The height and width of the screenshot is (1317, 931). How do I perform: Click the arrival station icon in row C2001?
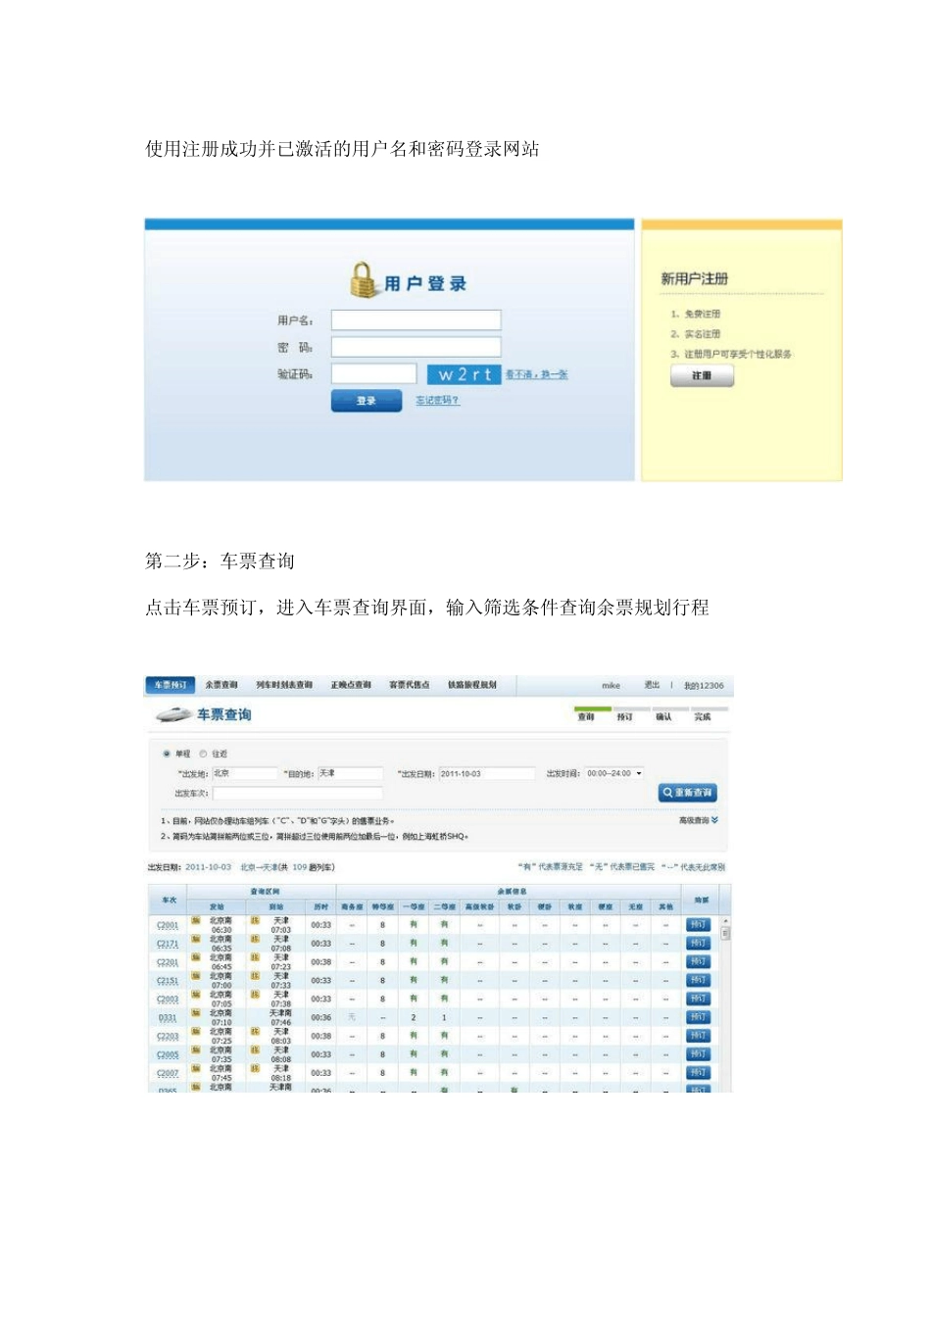255,920
